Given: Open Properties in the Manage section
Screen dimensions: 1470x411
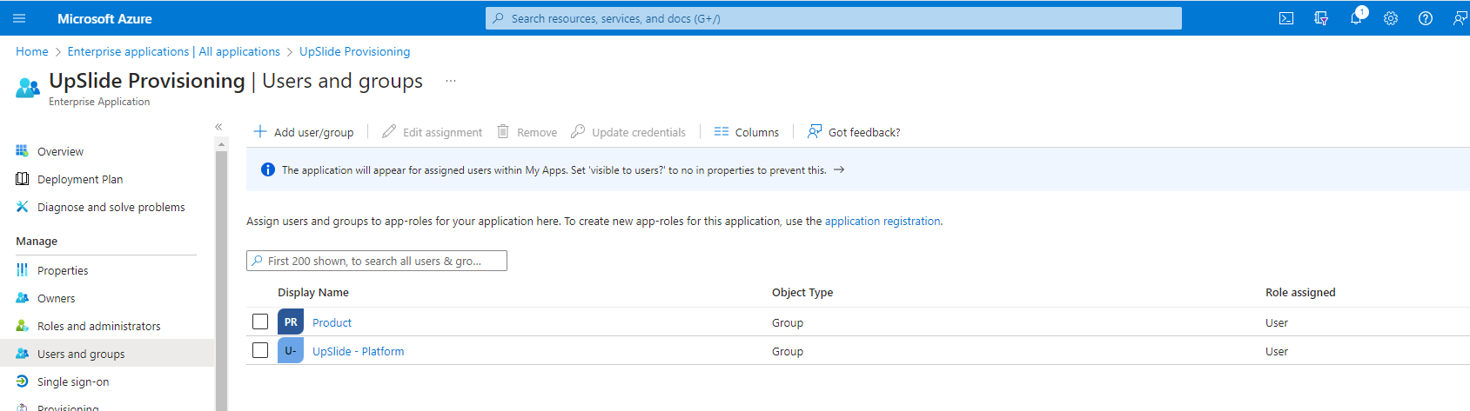Looking at the screenshot, I should pyautogui.click(x=63, y=271).
